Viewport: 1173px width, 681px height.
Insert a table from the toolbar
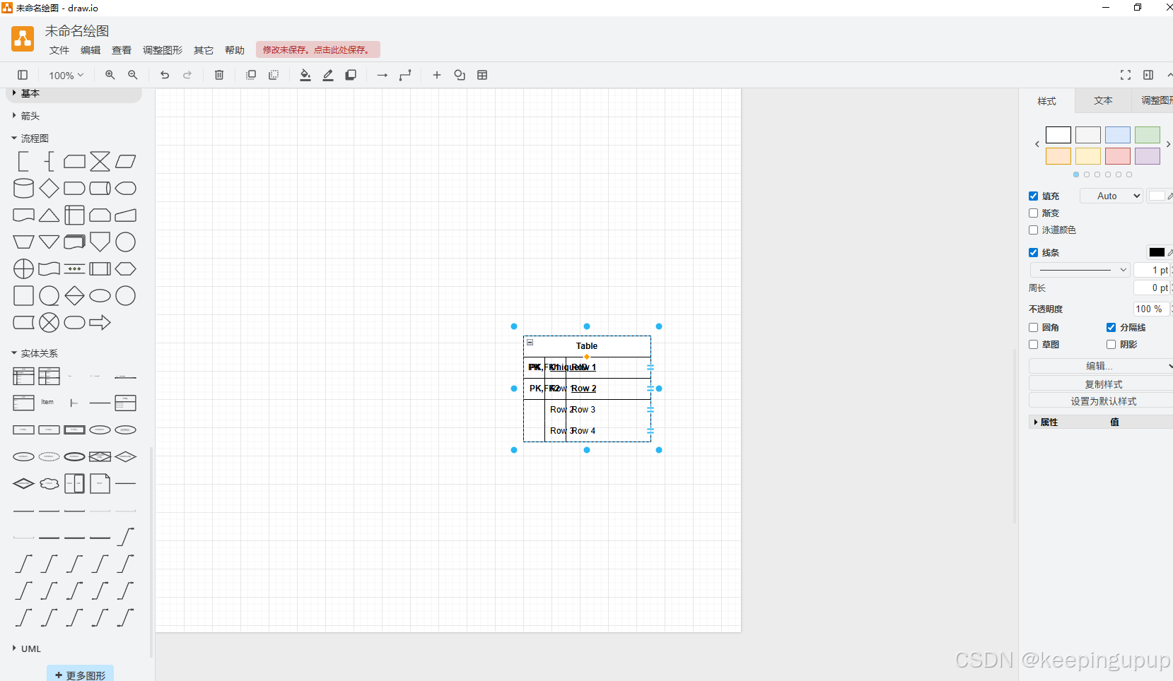pos(482,75)
